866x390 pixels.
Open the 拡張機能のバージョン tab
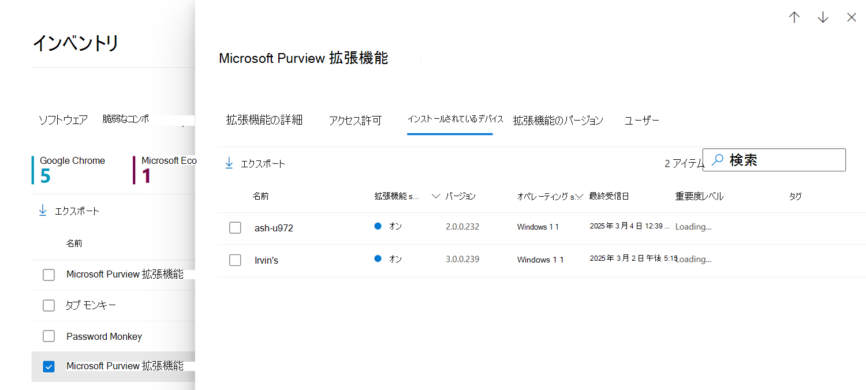click(558, 120)
